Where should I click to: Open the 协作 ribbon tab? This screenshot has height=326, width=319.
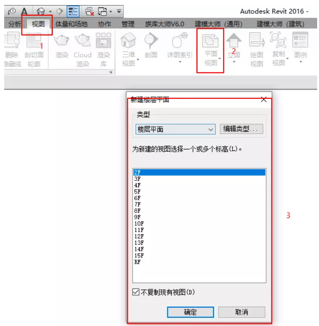[104, 24]
